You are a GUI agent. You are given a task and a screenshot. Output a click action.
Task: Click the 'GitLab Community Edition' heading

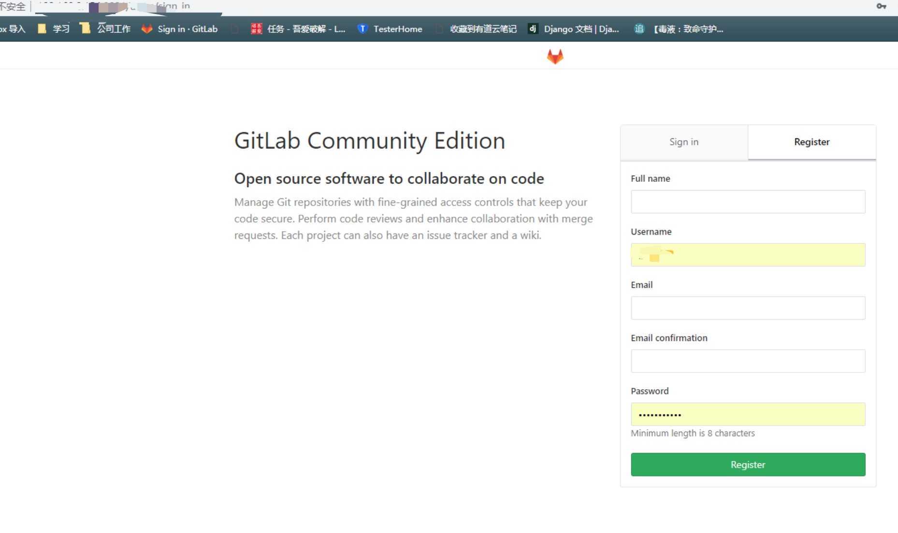[370, 141]
